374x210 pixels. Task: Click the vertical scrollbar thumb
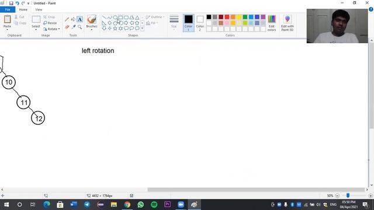pos(372,86)
